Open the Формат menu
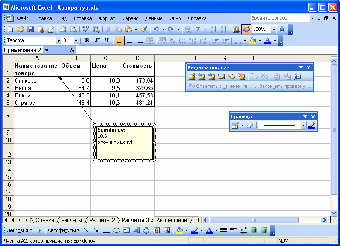340x246 pixels. click(107, 18)
